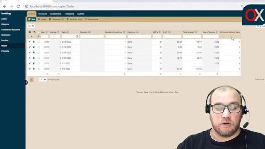Viewport: 265px width, 149px height.
Task: Sort by the Total amount column icon
Action: click(x=196, y=32)
